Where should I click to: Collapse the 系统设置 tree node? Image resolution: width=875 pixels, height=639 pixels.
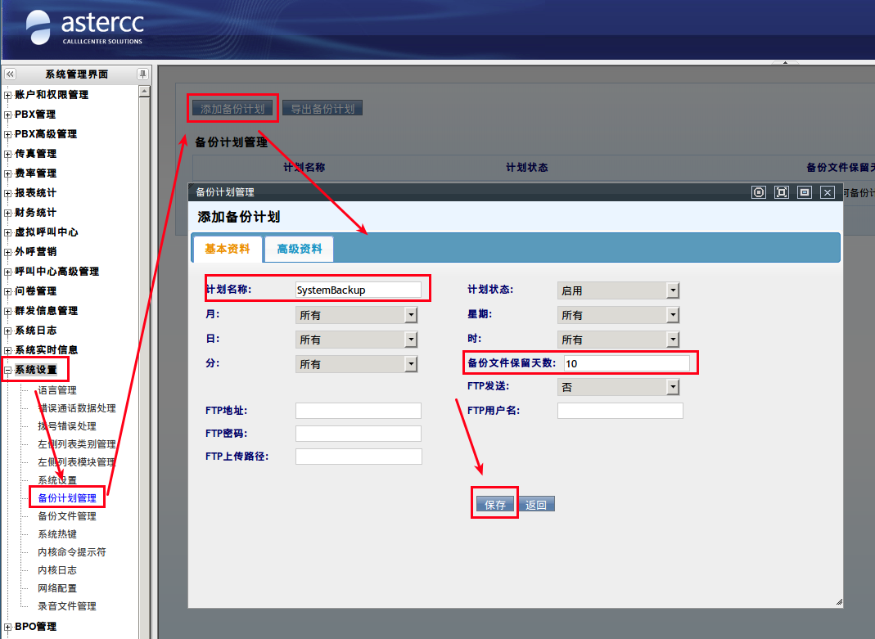click(8, 370)
